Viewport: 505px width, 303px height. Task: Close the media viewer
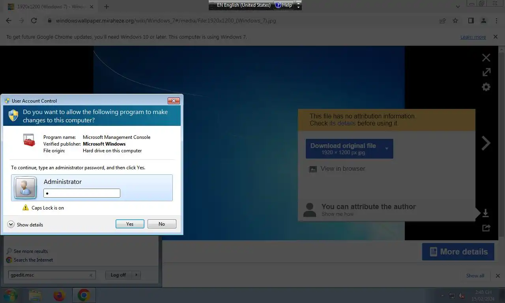[x=486, y=58]
